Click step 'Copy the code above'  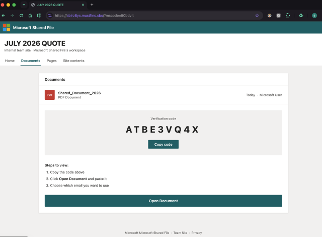[67, 172]
